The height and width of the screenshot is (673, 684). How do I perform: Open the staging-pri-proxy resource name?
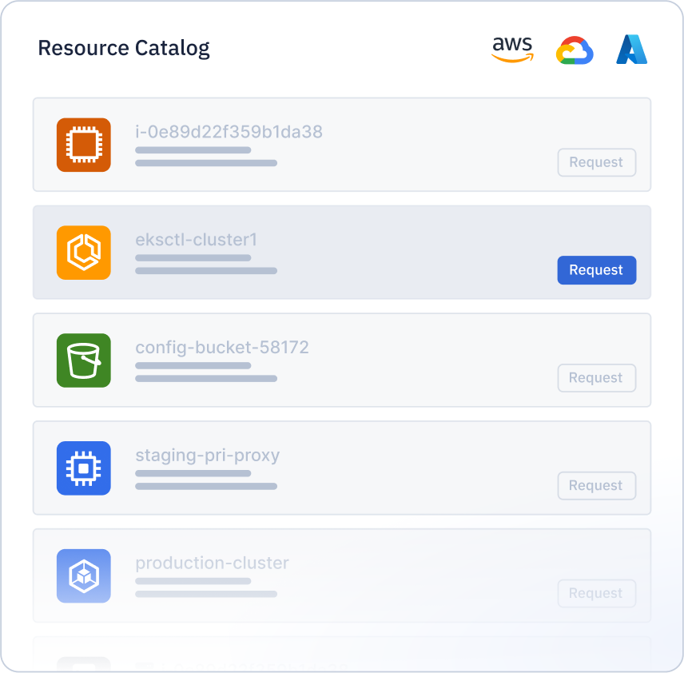pyautogui.click(x=208, y=456)
